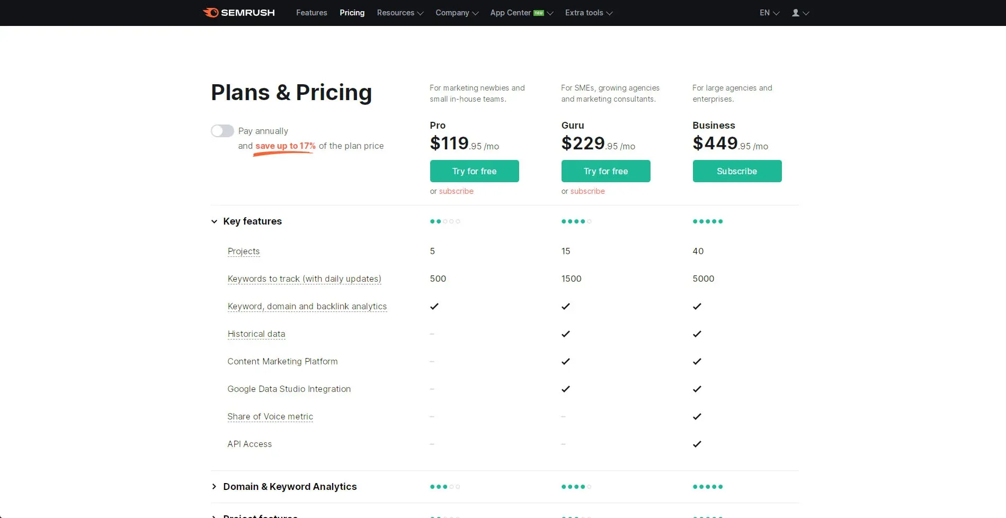Open the user account icon menu
The width and height of the screenshot is (1006, 518).
point(800,13)
